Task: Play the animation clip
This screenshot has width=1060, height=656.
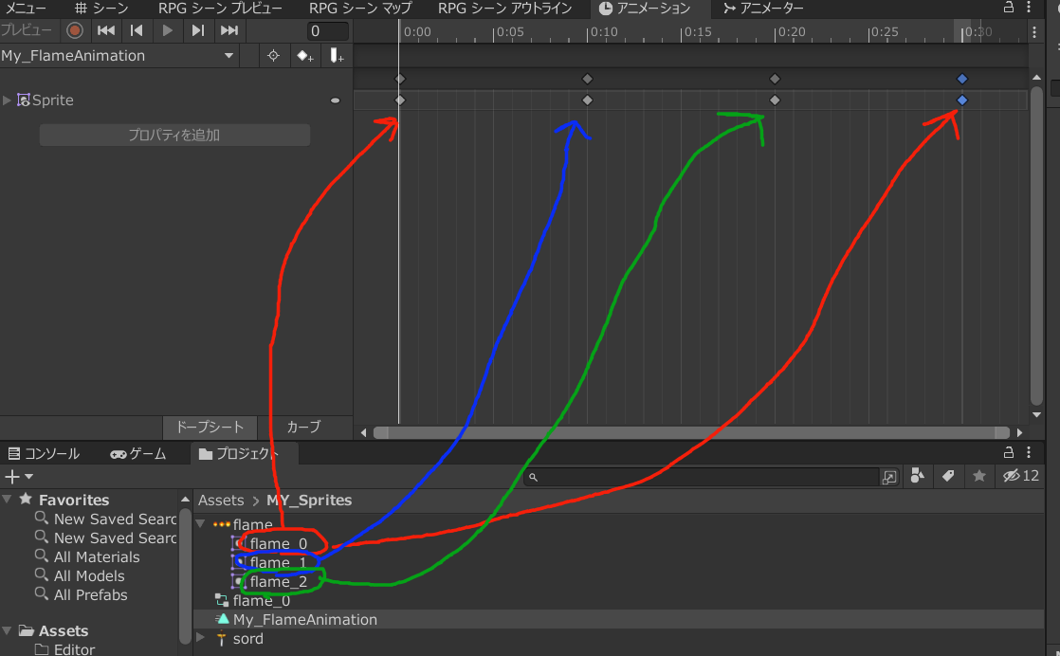Action: [168, 30]
